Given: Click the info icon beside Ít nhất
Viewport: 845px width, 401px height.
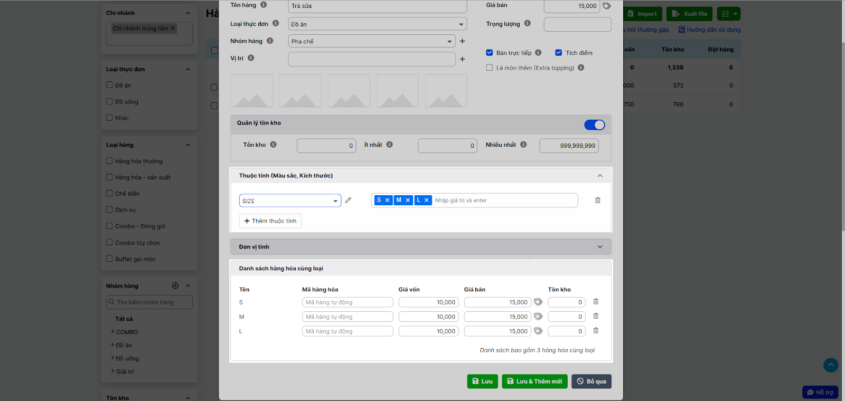Looking at the screenshot, I should coord(390,144).
